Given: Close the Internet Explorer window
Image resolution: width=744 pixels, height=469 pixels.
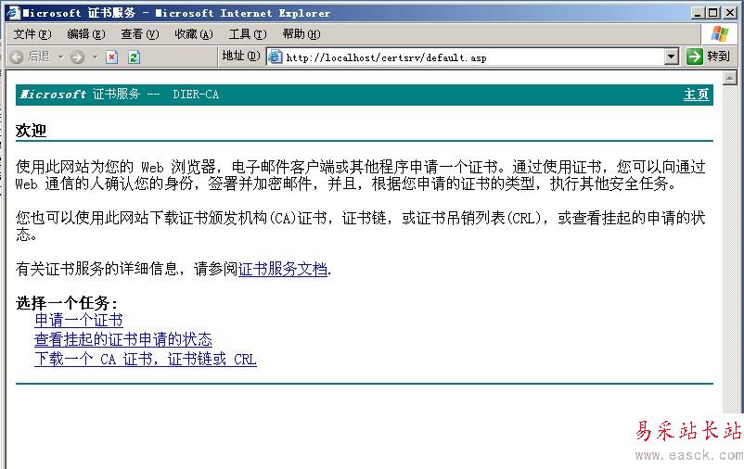Looking at the screenshot, I should tap(730, 13).
